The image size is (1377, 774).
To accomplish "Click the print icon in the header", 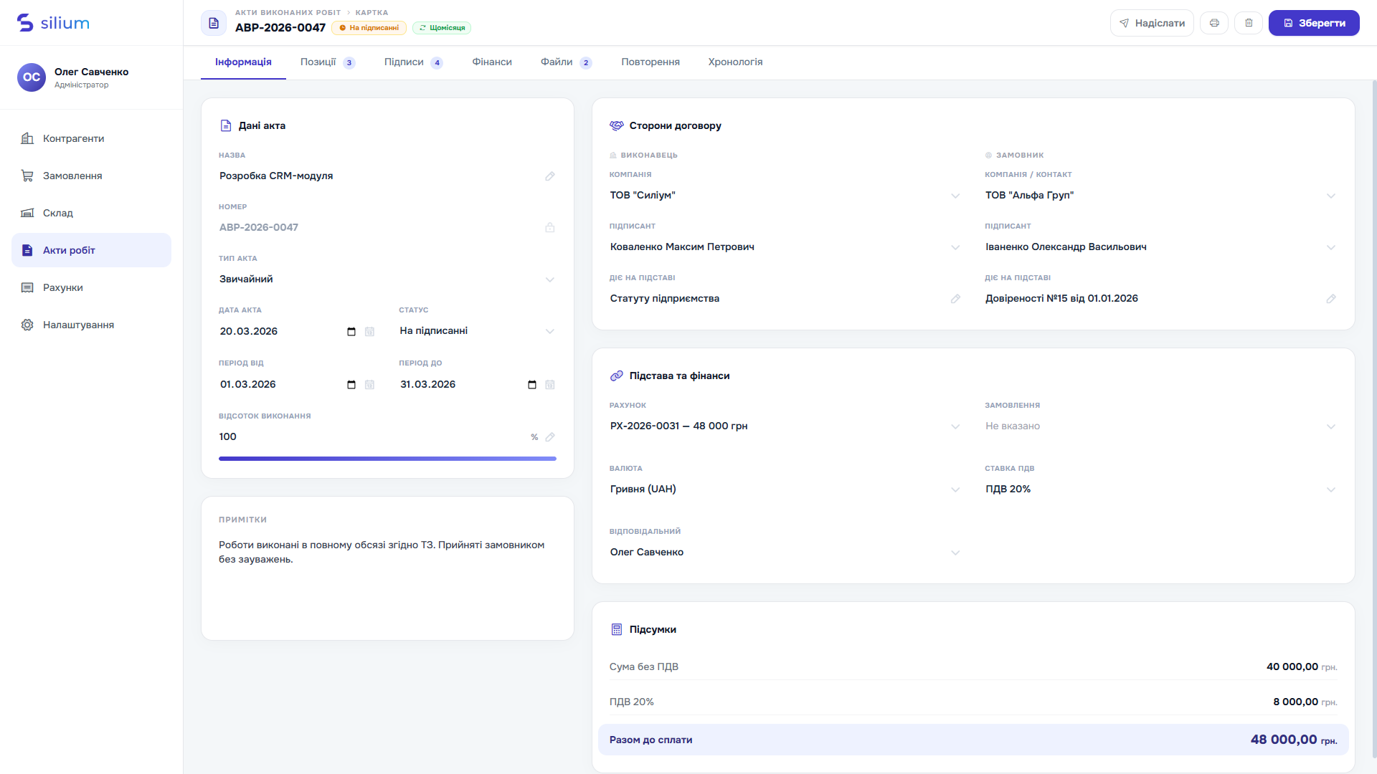I will pyautogui.click(x=1214, y=23).
